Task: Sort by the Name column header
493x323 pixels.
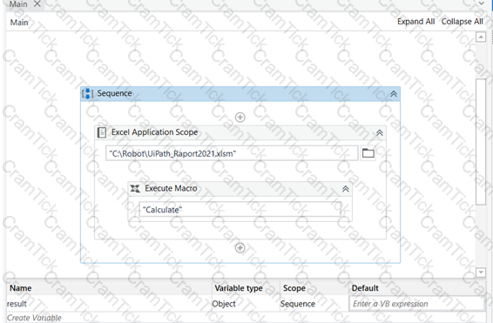Action: point(20,288)
